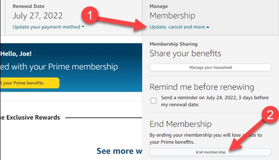Image resolution: width=279 pixels, height=160 pixels.
Task: Click the Manage your household button
Action: coord(210,67)
